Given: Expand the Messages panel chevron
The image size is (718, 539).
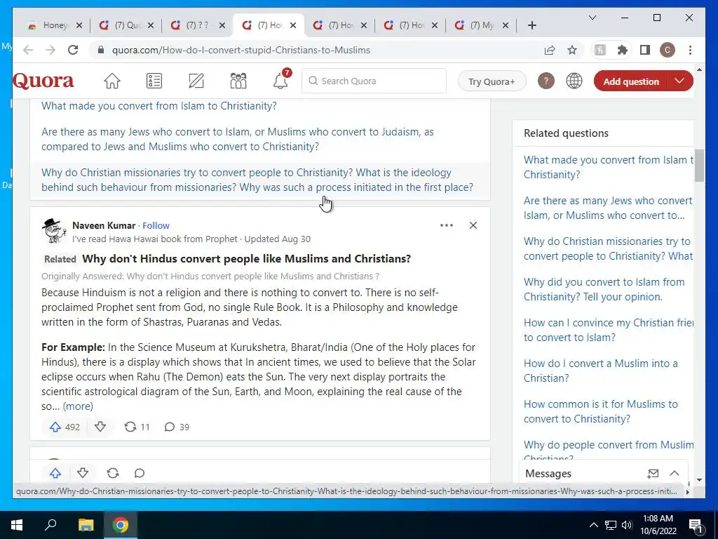Looking at the screenshot, I should coord(675,474).
